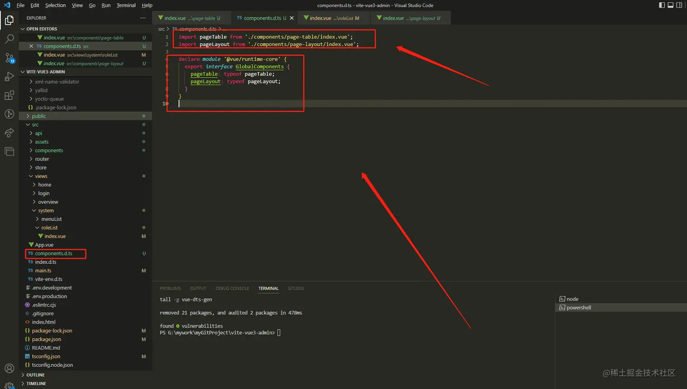Switch to index.vue page-table tab

(x=192, y=18)
